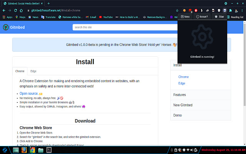Image resolution: width=246 pixels, height=154 pixels.
Task: Open a new browser tab
Action: (x=48, y=3)
